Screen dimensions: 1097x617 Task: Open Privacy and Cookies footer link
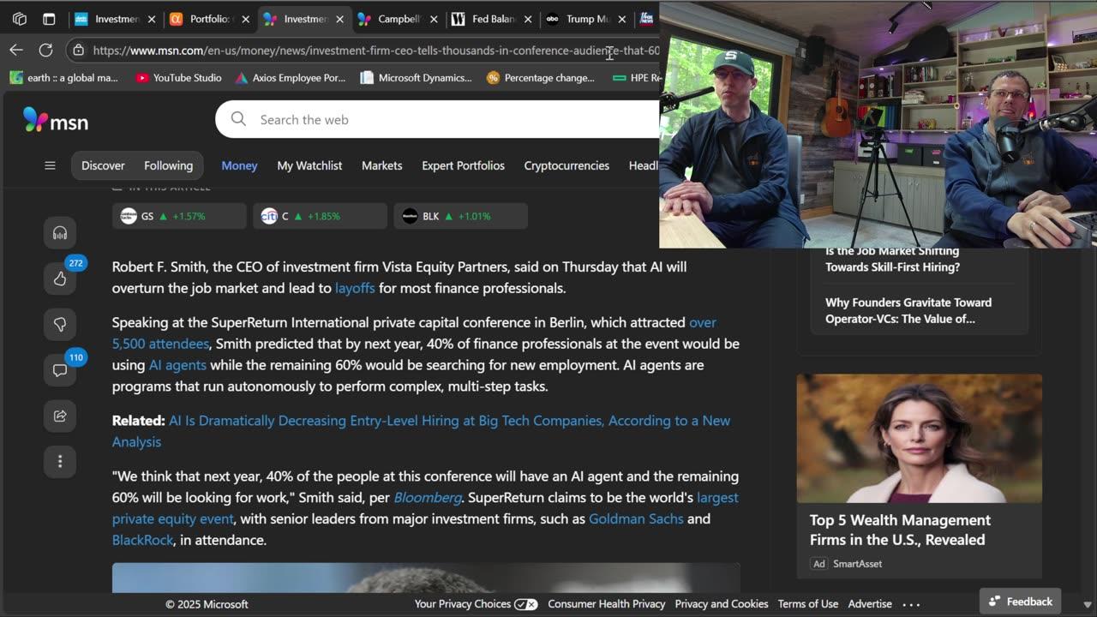(x=722, y=604)
